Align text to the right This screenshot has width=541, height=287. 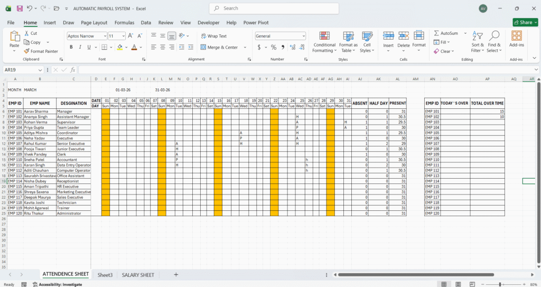tap(172, 48)
